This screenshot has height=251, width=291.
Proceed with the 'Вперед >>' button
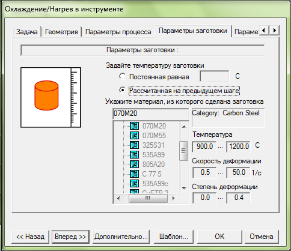click(70, 237)
